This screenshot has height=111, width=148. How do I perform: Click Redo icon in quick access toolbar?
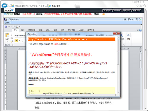pyautogui.click(x=14, y=26)
